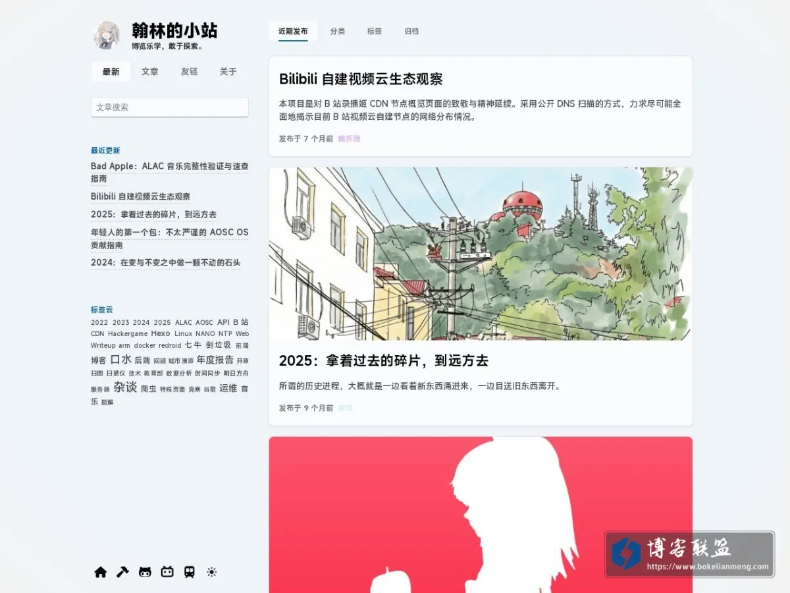790x593 pixels.
Task: Select the 爬虫 tag
Action: click(x=148, y=389)
